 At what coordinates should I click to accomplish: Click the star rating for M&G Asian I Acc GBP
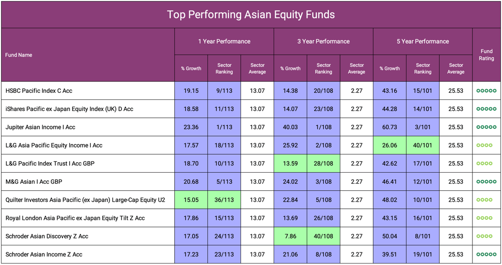[486, 182]
